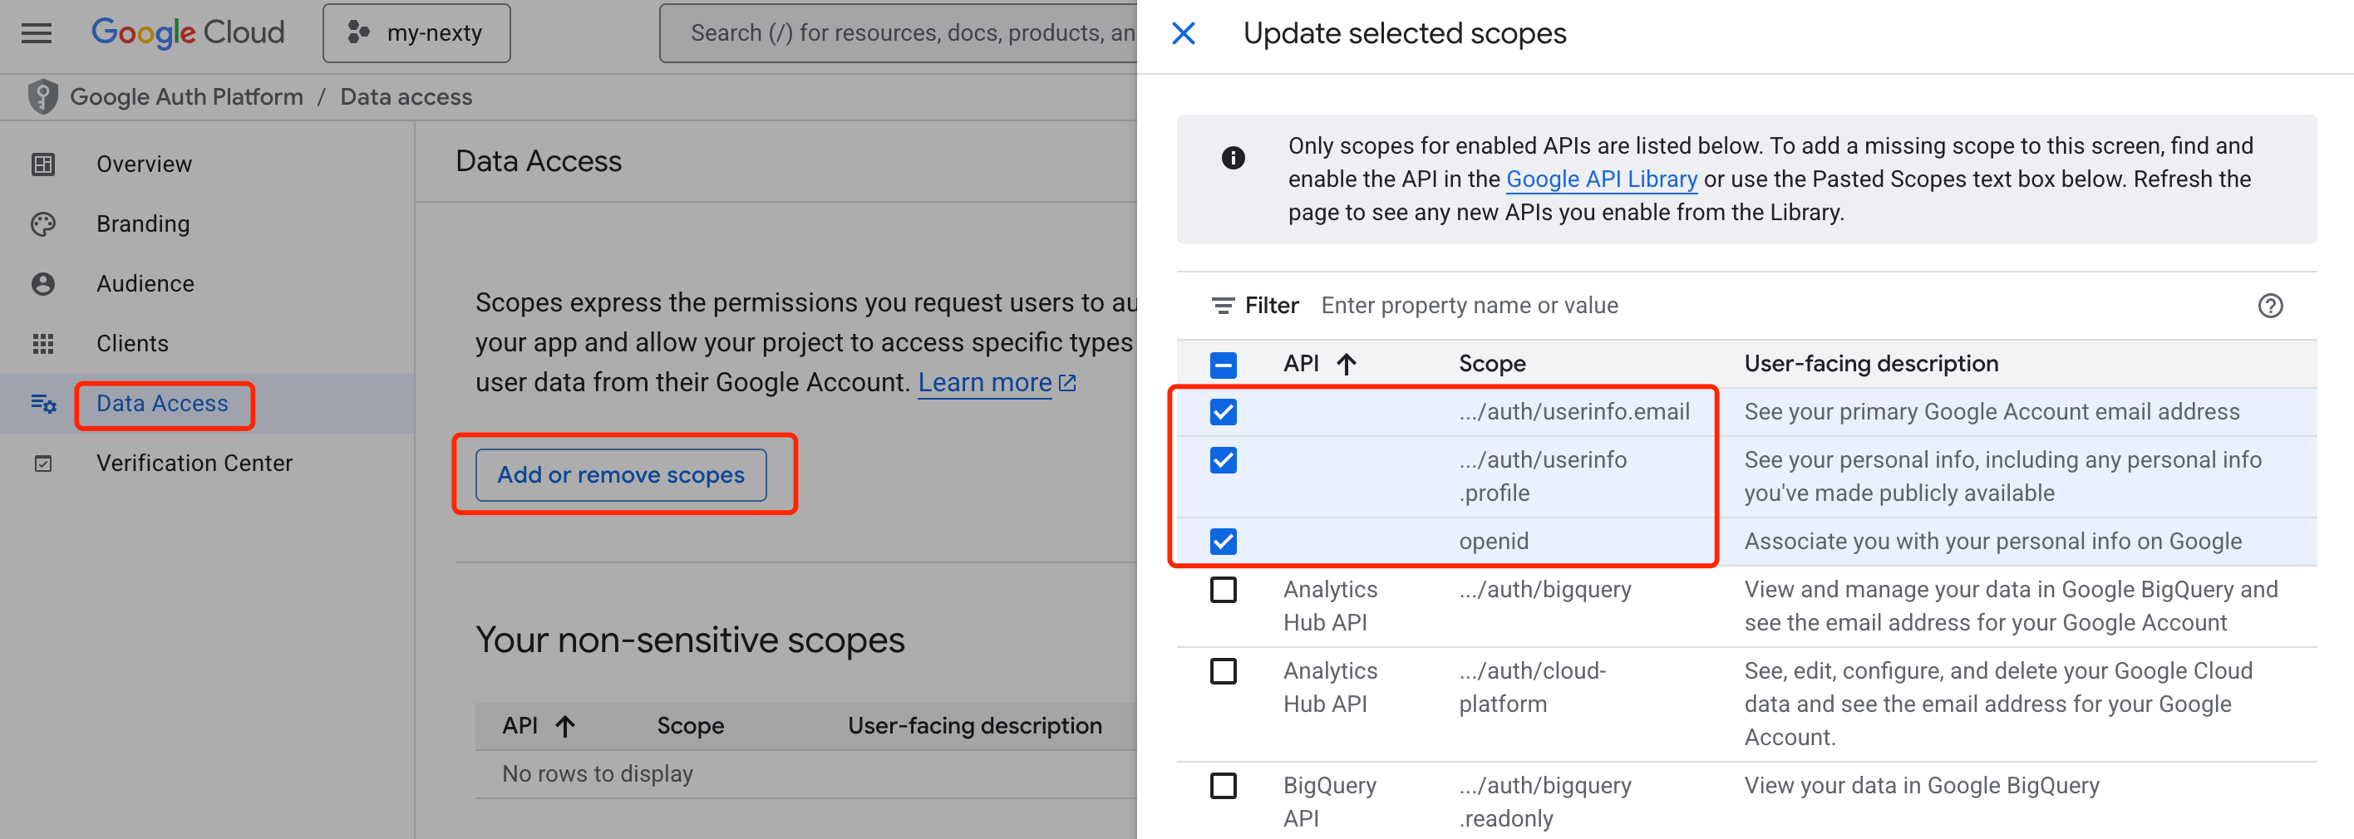
Task: Close the Update selected scopes panel
Action: tap(1184, 34)
